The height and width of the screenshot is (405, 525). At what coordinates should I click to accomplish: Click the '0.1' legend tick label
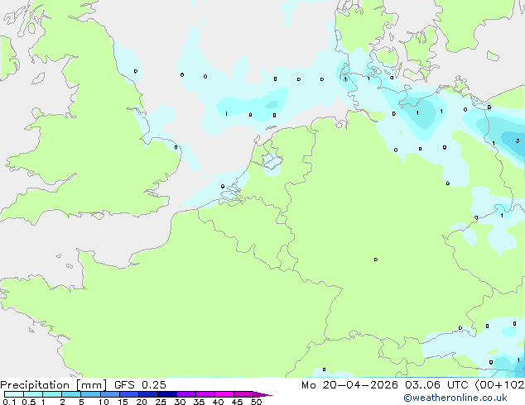(x=9, y=402)
